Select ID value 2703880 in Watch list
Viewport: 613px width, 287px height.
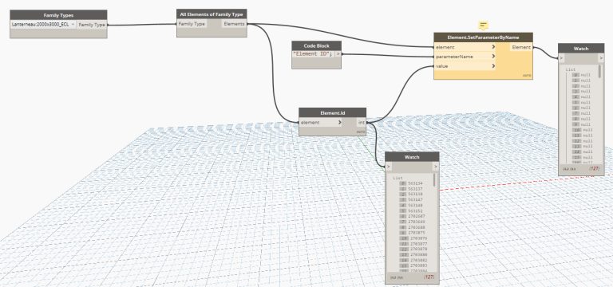click(419, 254)
